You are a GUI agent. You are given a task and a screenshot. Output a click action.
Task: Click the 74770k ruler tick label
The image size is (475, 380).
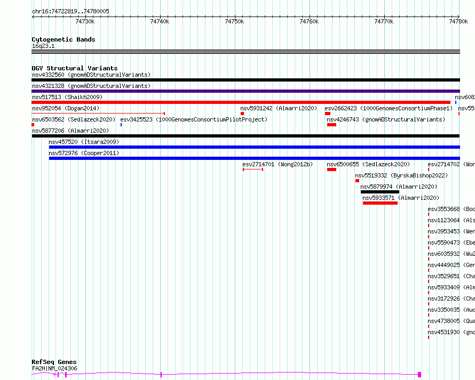[x=384, y=21]
